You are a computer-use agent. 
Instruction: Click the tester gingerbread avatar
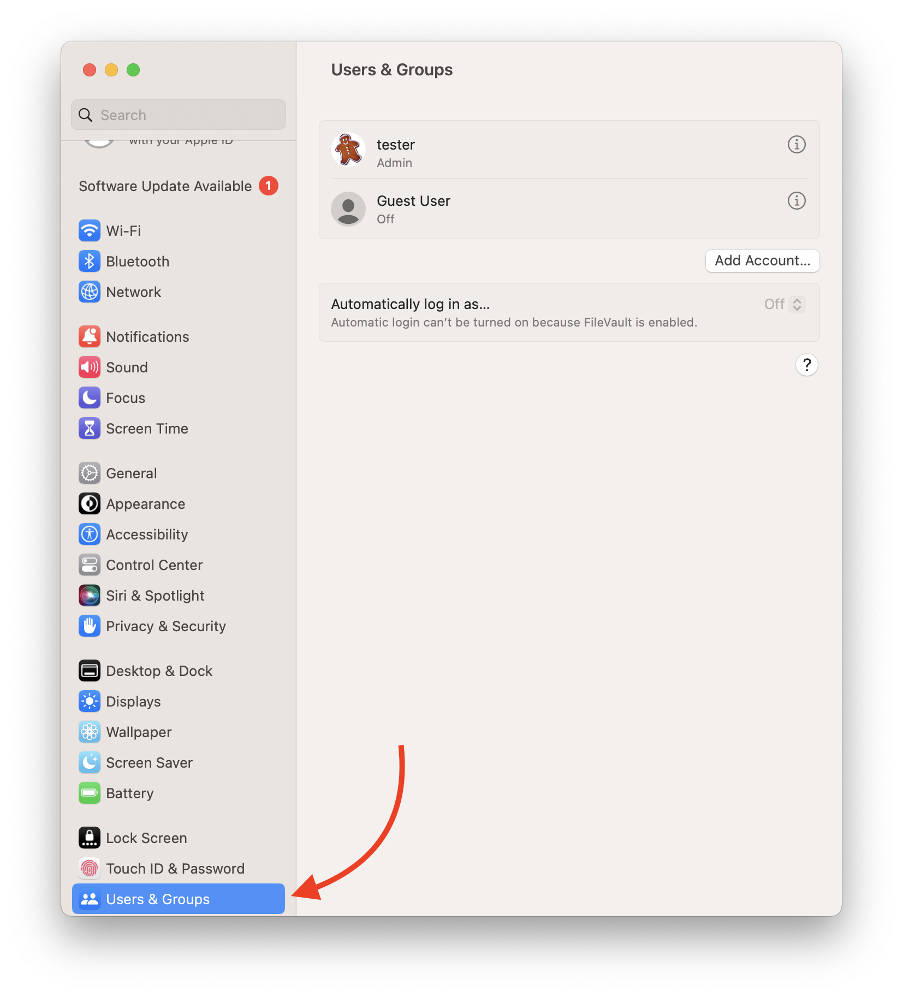[x=348, y=150]
